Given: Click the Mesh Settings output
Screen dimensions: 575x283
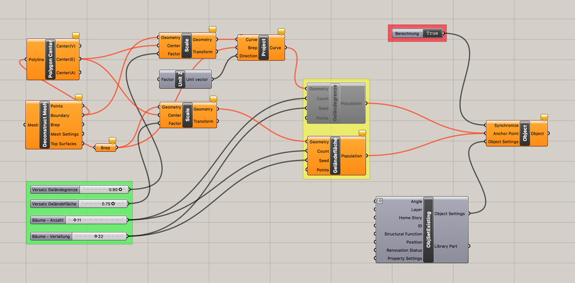Looking at the screenshot, I should (x=64, y=134).
